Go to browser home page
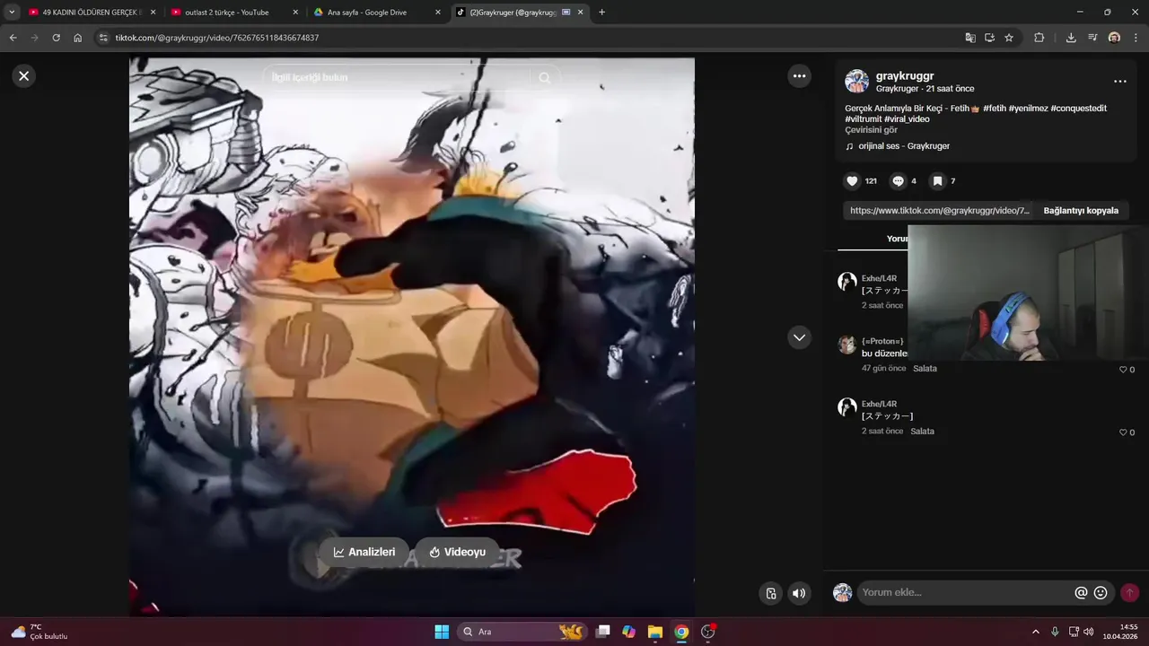Viewport: 1149px width, 646px height. (x=78, y=38)
